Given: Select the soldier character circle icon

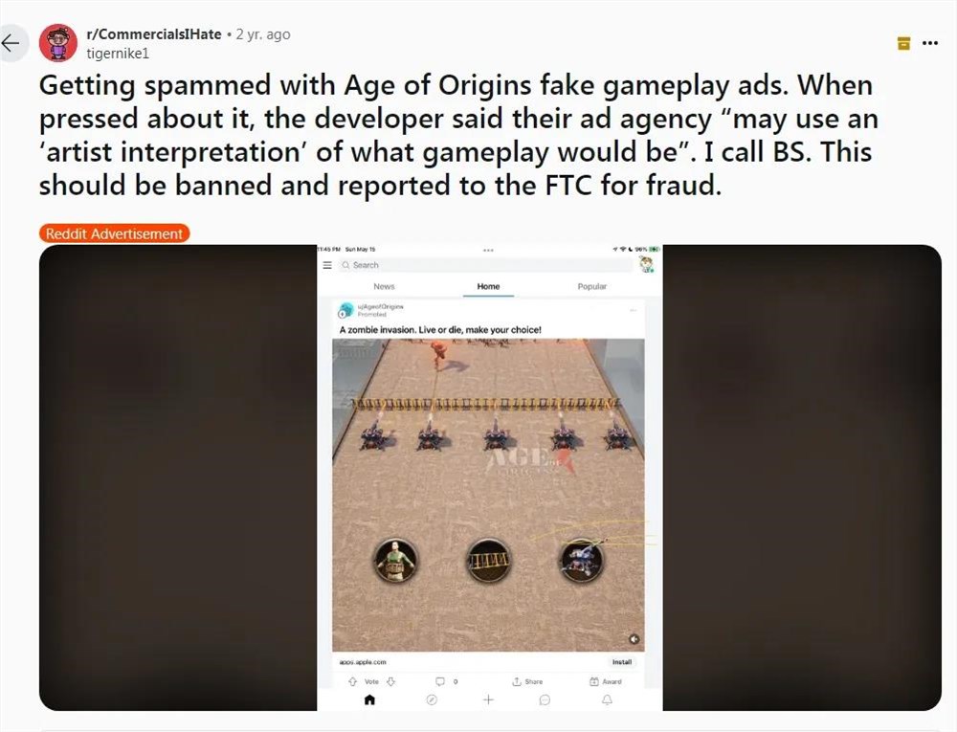Looking at the screenshot, I should pos(395,561).
